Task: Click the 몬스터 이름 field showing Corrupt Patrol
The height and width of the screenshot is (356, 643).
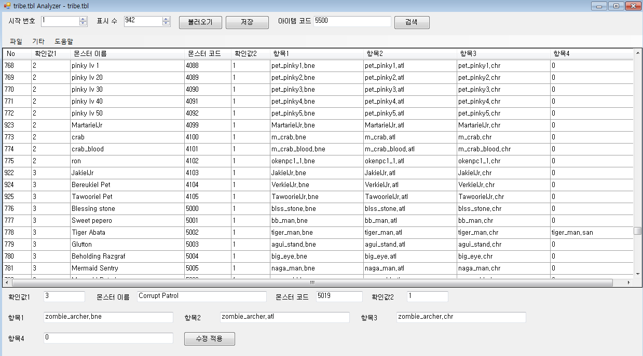Action: click(202, 296)
